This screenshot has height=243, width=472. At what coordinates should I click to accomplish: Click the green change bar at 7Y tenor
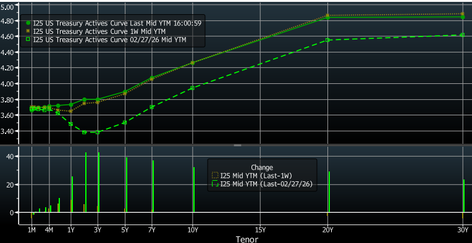153,186
